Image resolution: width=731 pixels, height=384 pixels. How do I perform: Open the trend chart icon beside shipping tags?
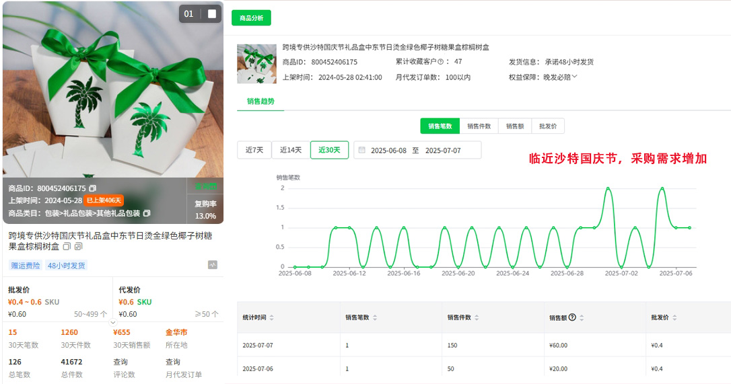click(213, 265)
